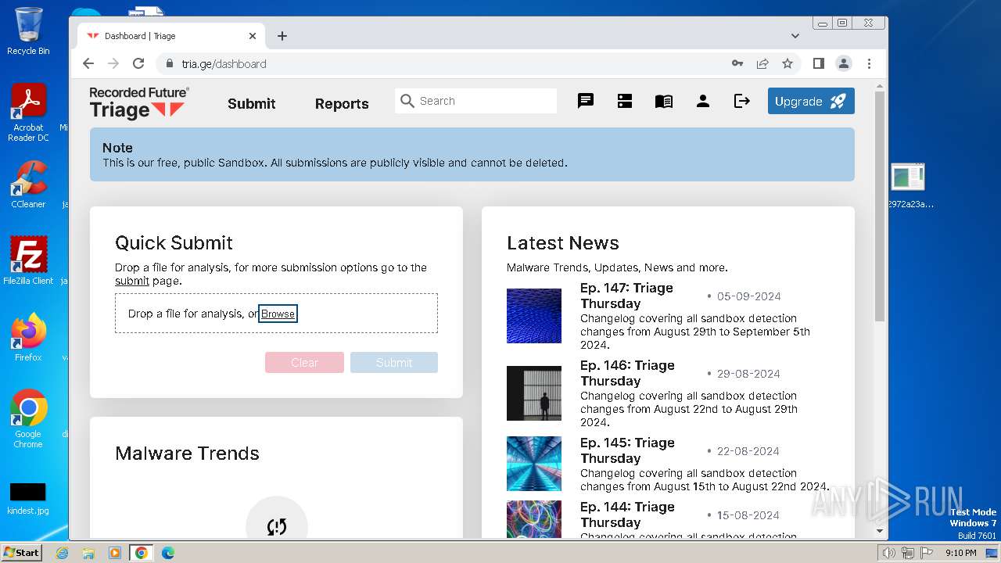Click the Clear button
This screenshot has height=563, width=1001.
click(304, 362)
